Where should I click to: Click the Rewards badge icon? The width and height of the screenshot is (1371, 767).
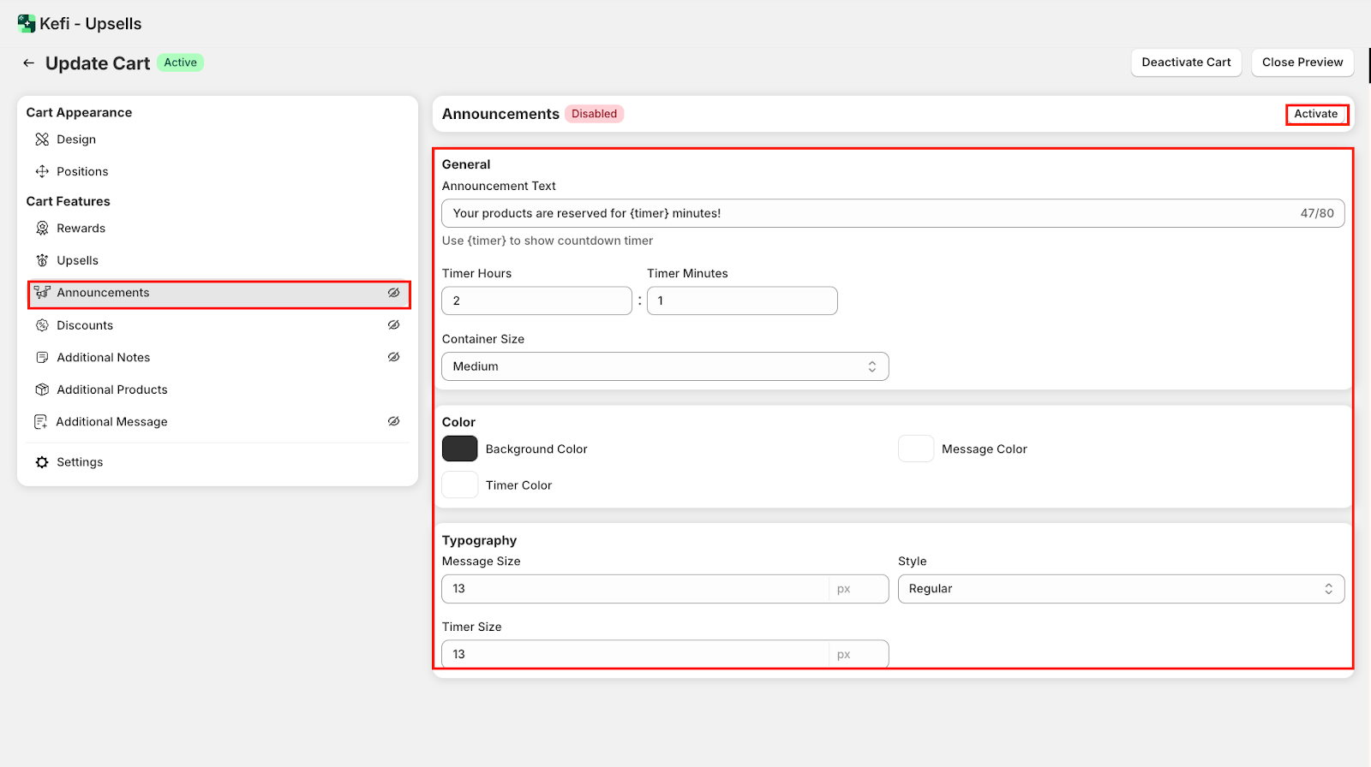click(42, 229)
